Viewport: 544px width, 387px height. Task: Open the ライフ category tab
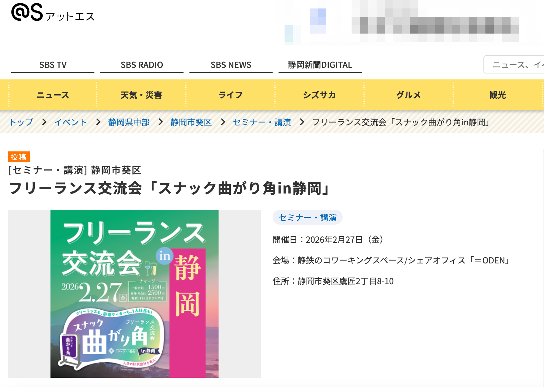pos(230,95)
